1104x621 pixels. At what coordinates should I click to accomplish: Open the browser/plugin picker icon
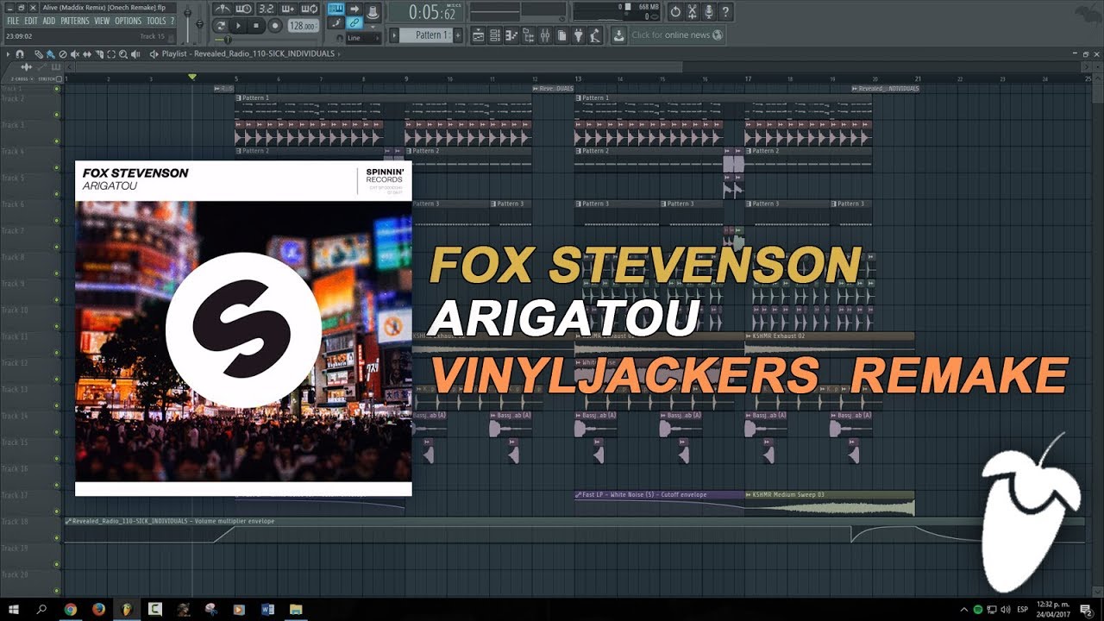528,35
